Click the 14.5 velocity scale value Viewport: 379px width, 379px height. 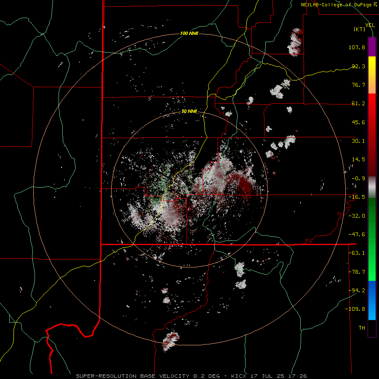[x=358, y=160]
